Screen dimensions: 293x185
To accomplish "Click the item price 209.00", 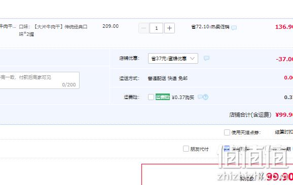I will [111, 26].
